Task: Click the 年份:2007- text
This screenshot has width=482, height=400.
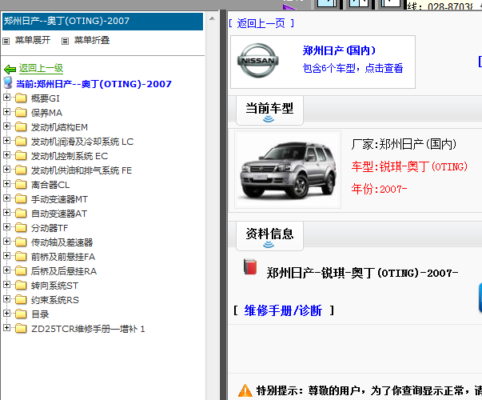Action: (380, 189)
